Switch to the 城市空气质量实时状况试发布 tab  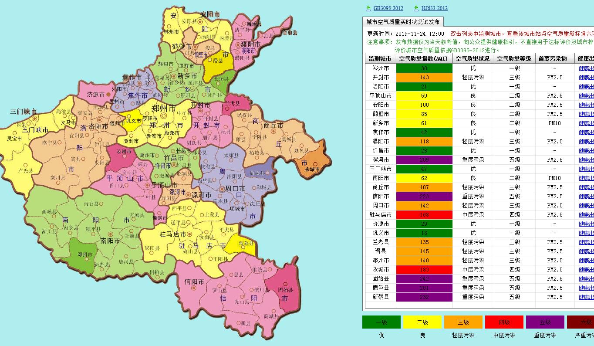403,22
